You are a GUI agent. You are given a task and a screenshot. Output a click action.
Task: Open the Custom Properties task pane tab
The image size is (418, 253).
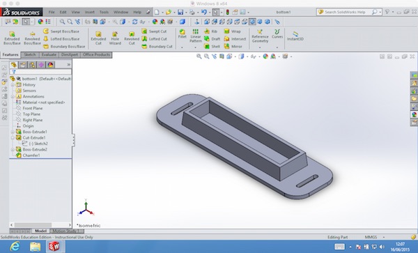point(414,122)
